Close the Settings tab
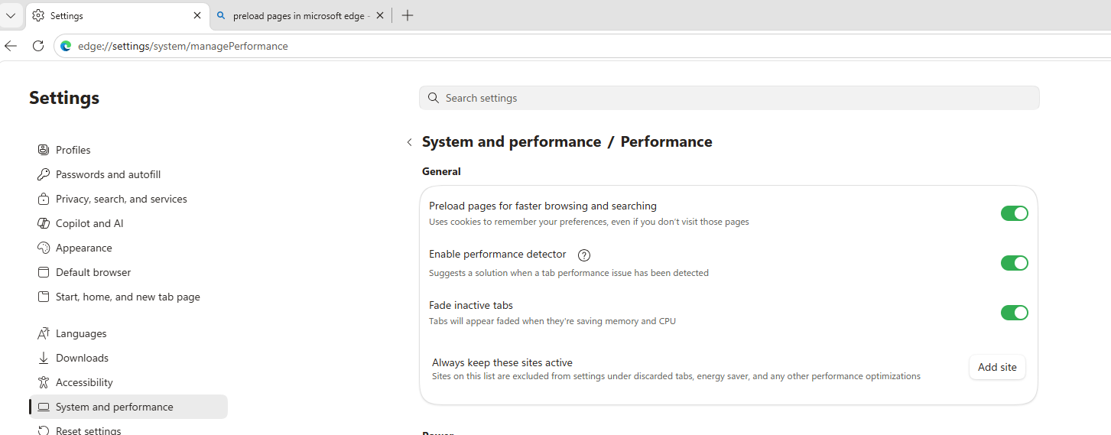 [x=197, y=15]
